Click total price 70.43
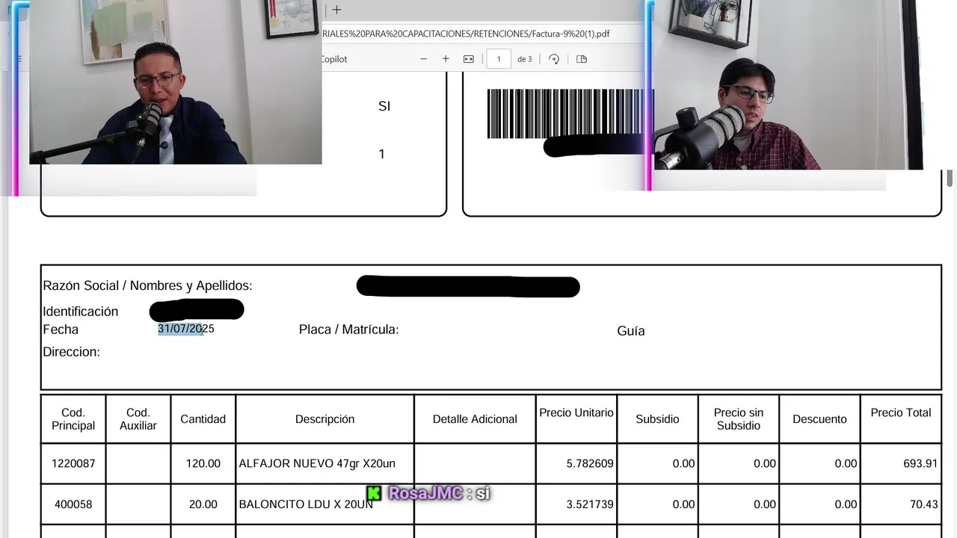 [x=924, y=504]
